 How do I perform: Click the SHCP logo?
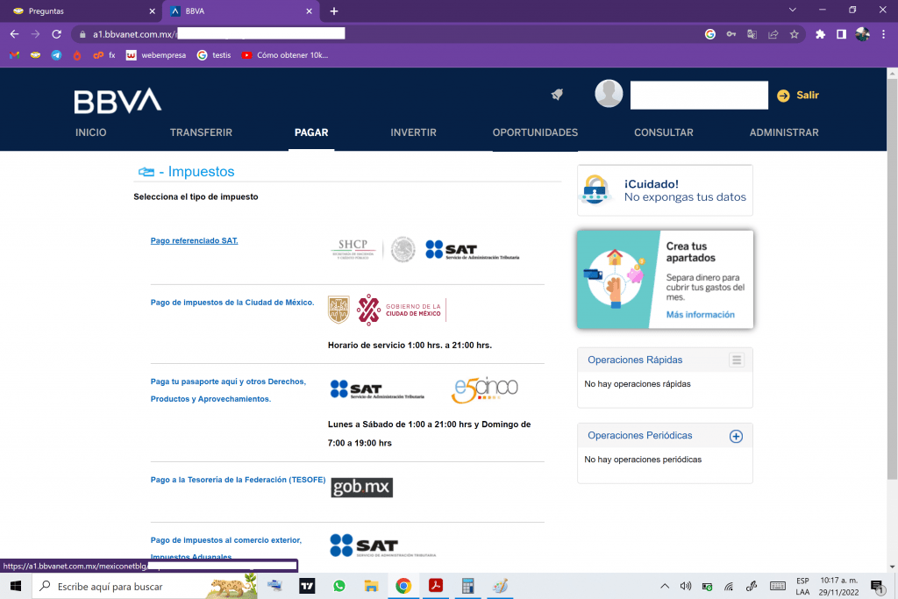353,249
